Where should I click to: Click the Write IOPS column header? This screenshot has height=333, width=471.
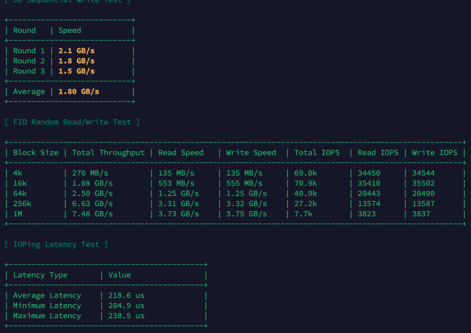(435, 152)
